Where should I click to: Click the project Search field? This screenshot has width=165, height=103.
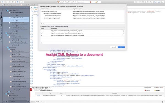click(x=18, y=101)
